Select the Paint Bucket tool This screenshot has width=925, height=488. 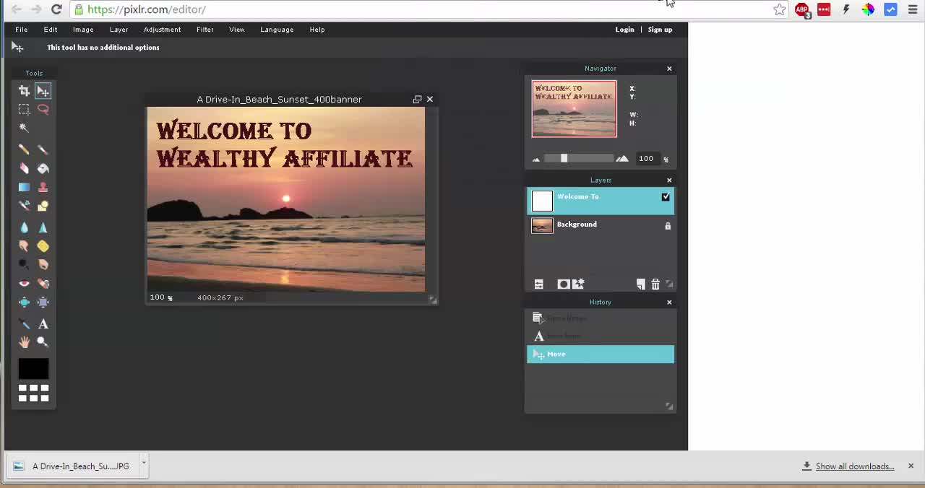point(43,168)
